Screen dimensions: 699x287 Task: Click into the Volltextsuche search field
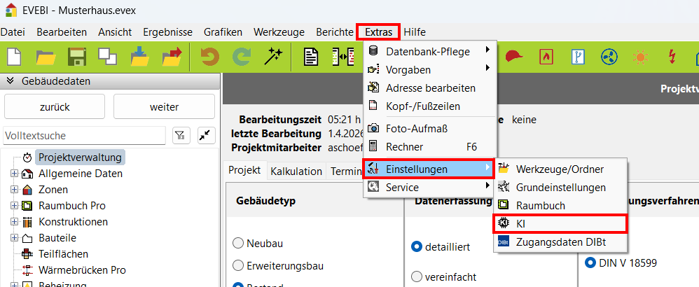click(x=84, y=135)
